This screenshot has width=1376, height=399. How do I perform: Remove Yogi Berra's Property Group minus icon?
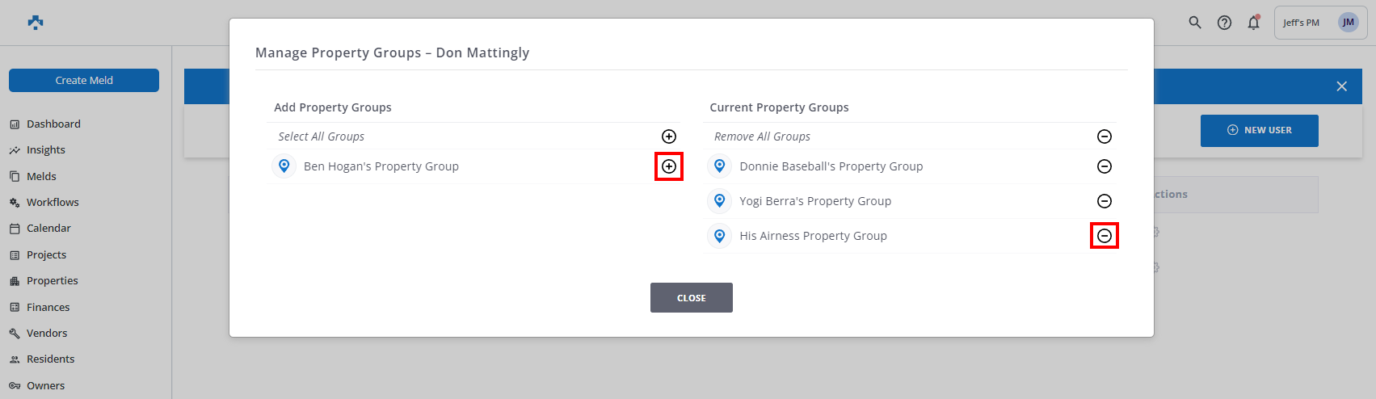pos(1105,201)
